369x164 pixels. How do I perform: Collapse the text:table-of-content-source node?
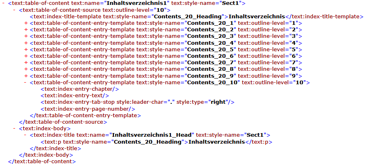[x=15, y=10]
